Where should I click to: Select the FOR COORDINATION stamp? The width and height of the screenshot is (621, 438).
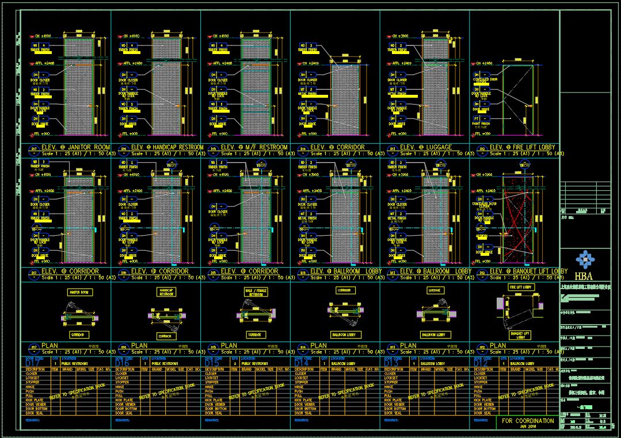[528, 422]
